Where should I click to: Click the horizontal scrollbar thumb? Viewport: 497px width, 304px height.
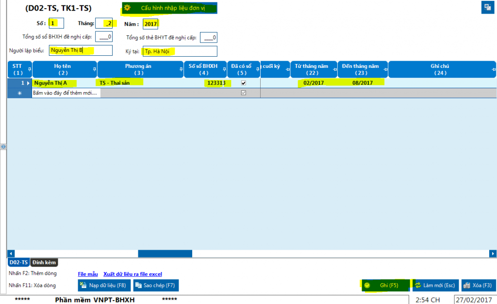coord(165,254)
